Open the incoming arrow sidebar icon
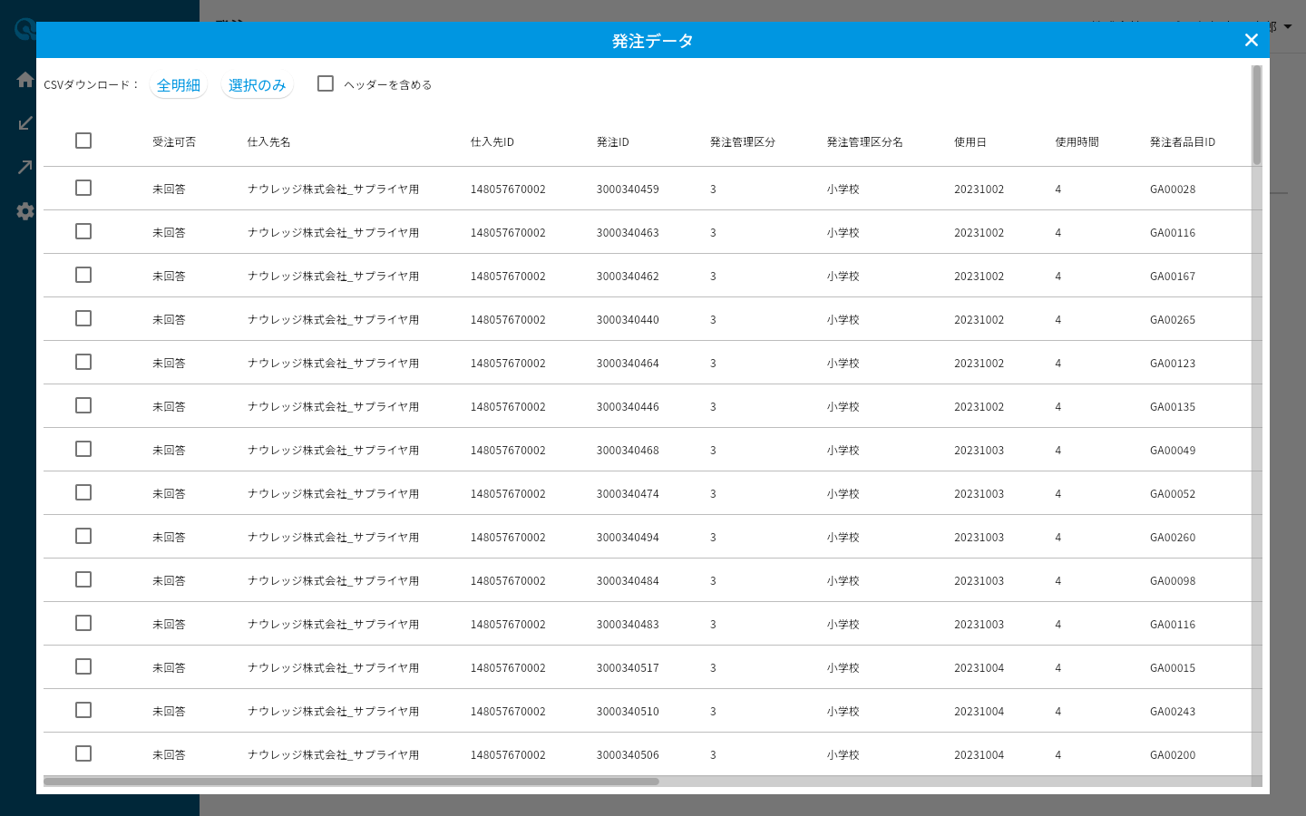The image size is (1306, 816). pos(25,123)
